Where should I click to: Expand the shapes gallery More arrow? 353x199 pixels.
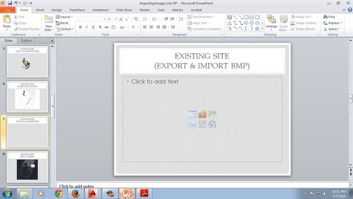click(263, 29)
